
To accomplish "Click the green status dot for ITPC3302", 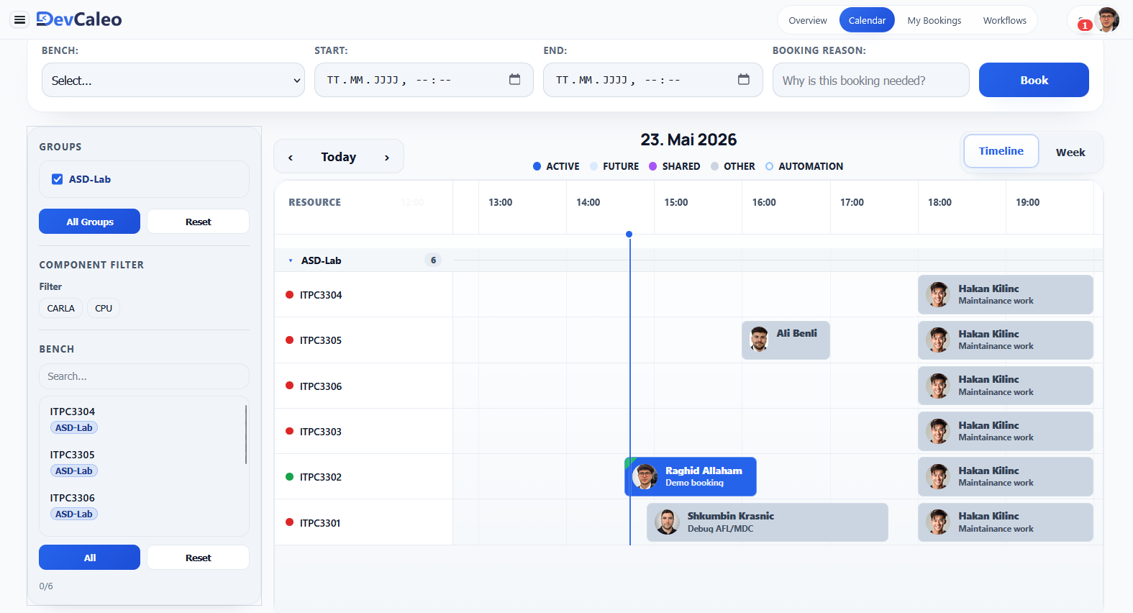I will [289, 476].
